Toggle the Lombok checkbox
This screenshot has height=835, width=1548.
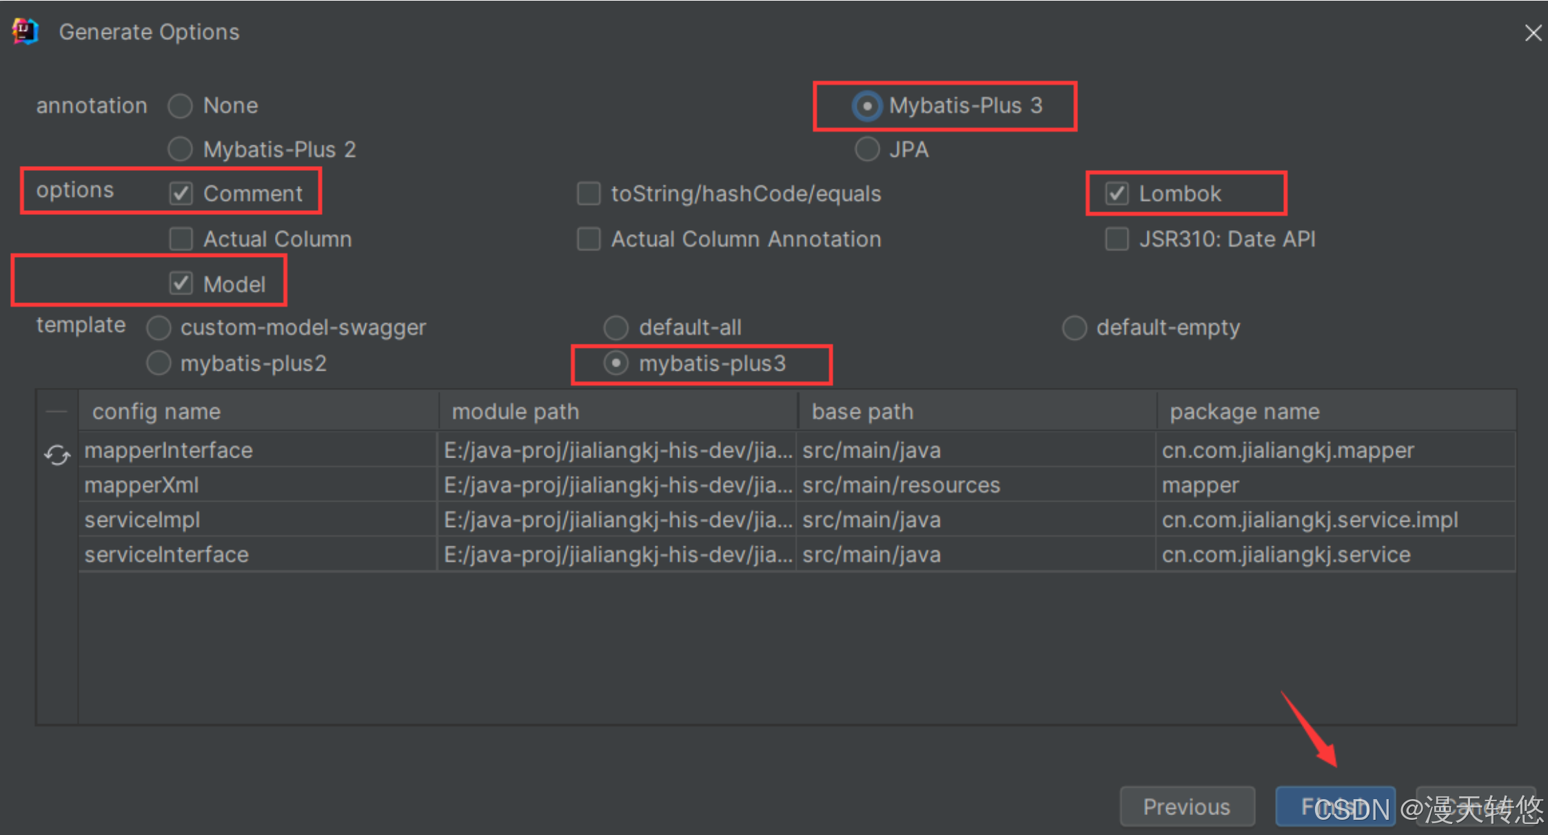pos(1117,194)
